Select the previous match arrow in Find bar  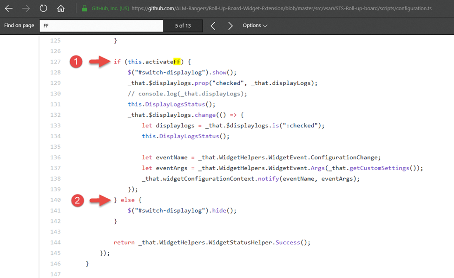(213, 25)
